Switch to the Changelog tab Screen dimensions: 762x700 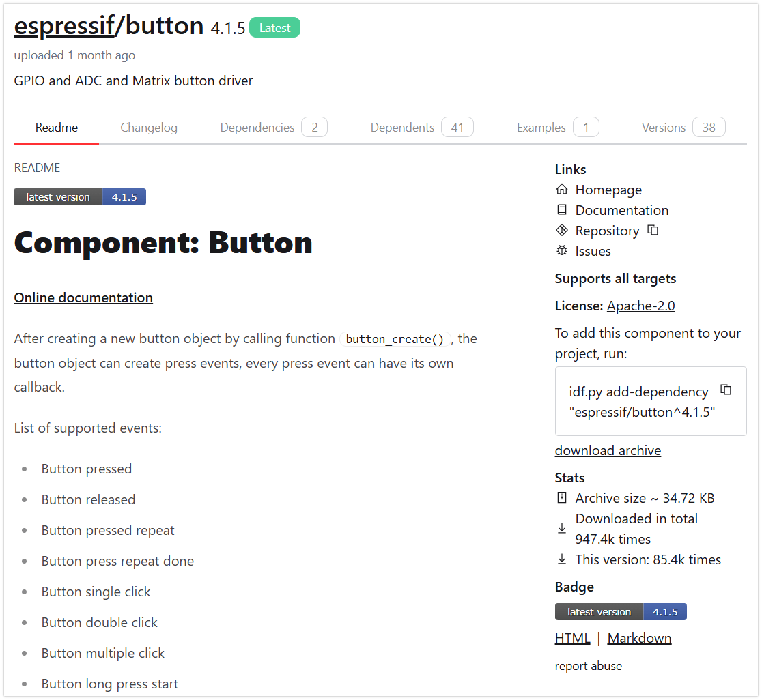click(149, 127)
